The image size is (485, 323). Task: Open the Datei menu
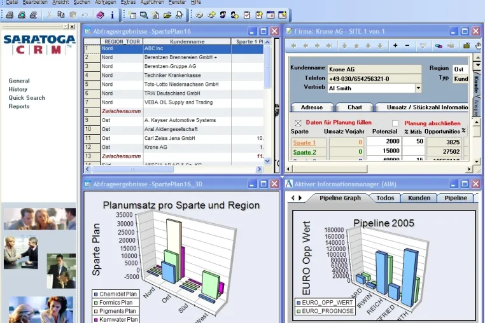(12, 2)
